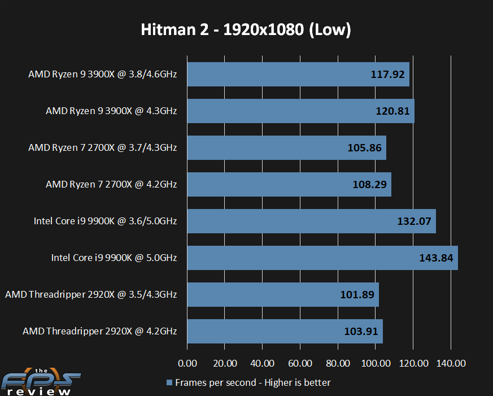Select the 108.29 data value
This screenshot has height=396, width=493.
tap(369, 184)
